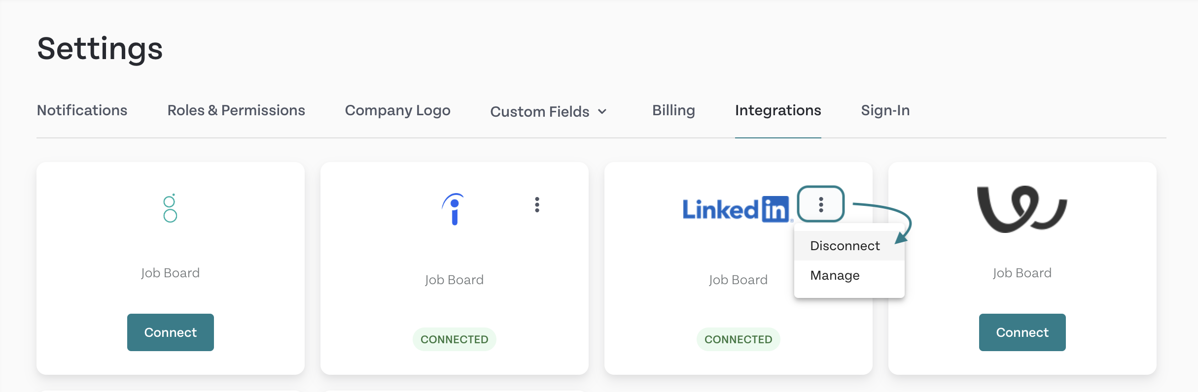Click the teal circles job board logo
Screen dimensions: 1198x392
tap(170, 208)
